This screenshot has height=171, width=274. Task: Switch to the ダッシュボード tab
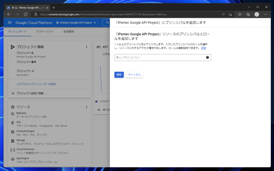17,31
